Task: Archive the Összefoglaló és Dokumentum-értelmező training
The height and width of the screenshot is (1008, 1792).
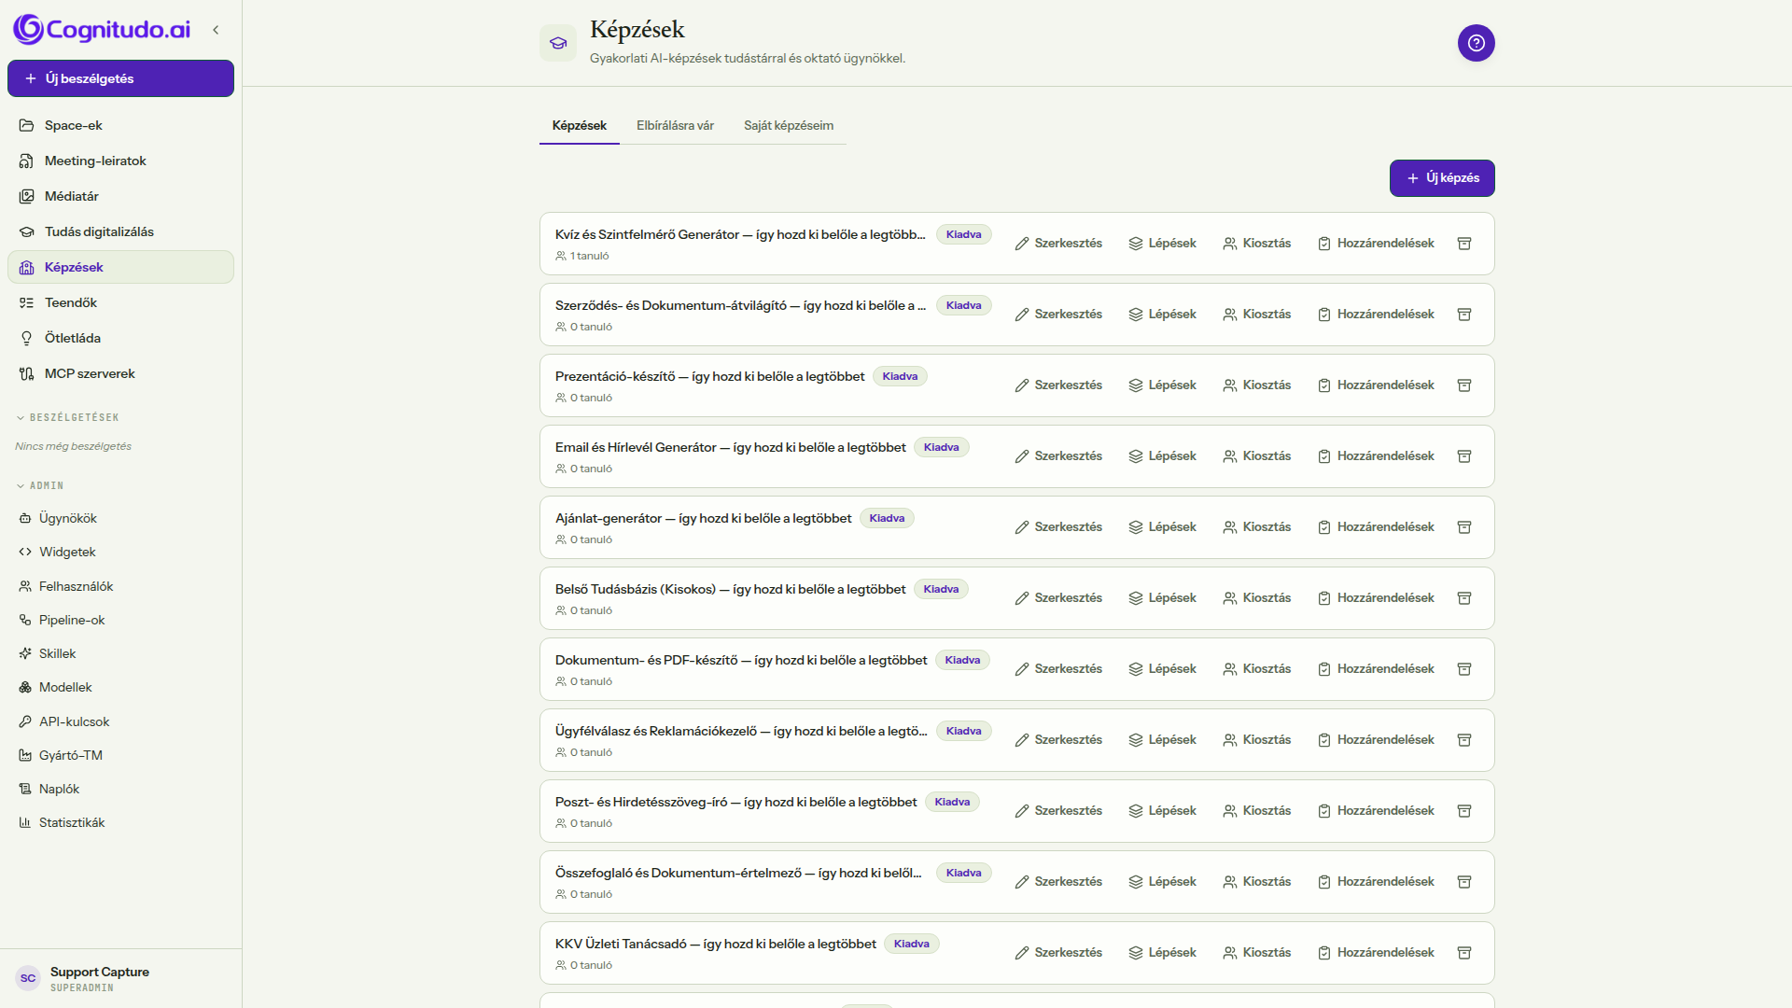Action: (1464, 882)
